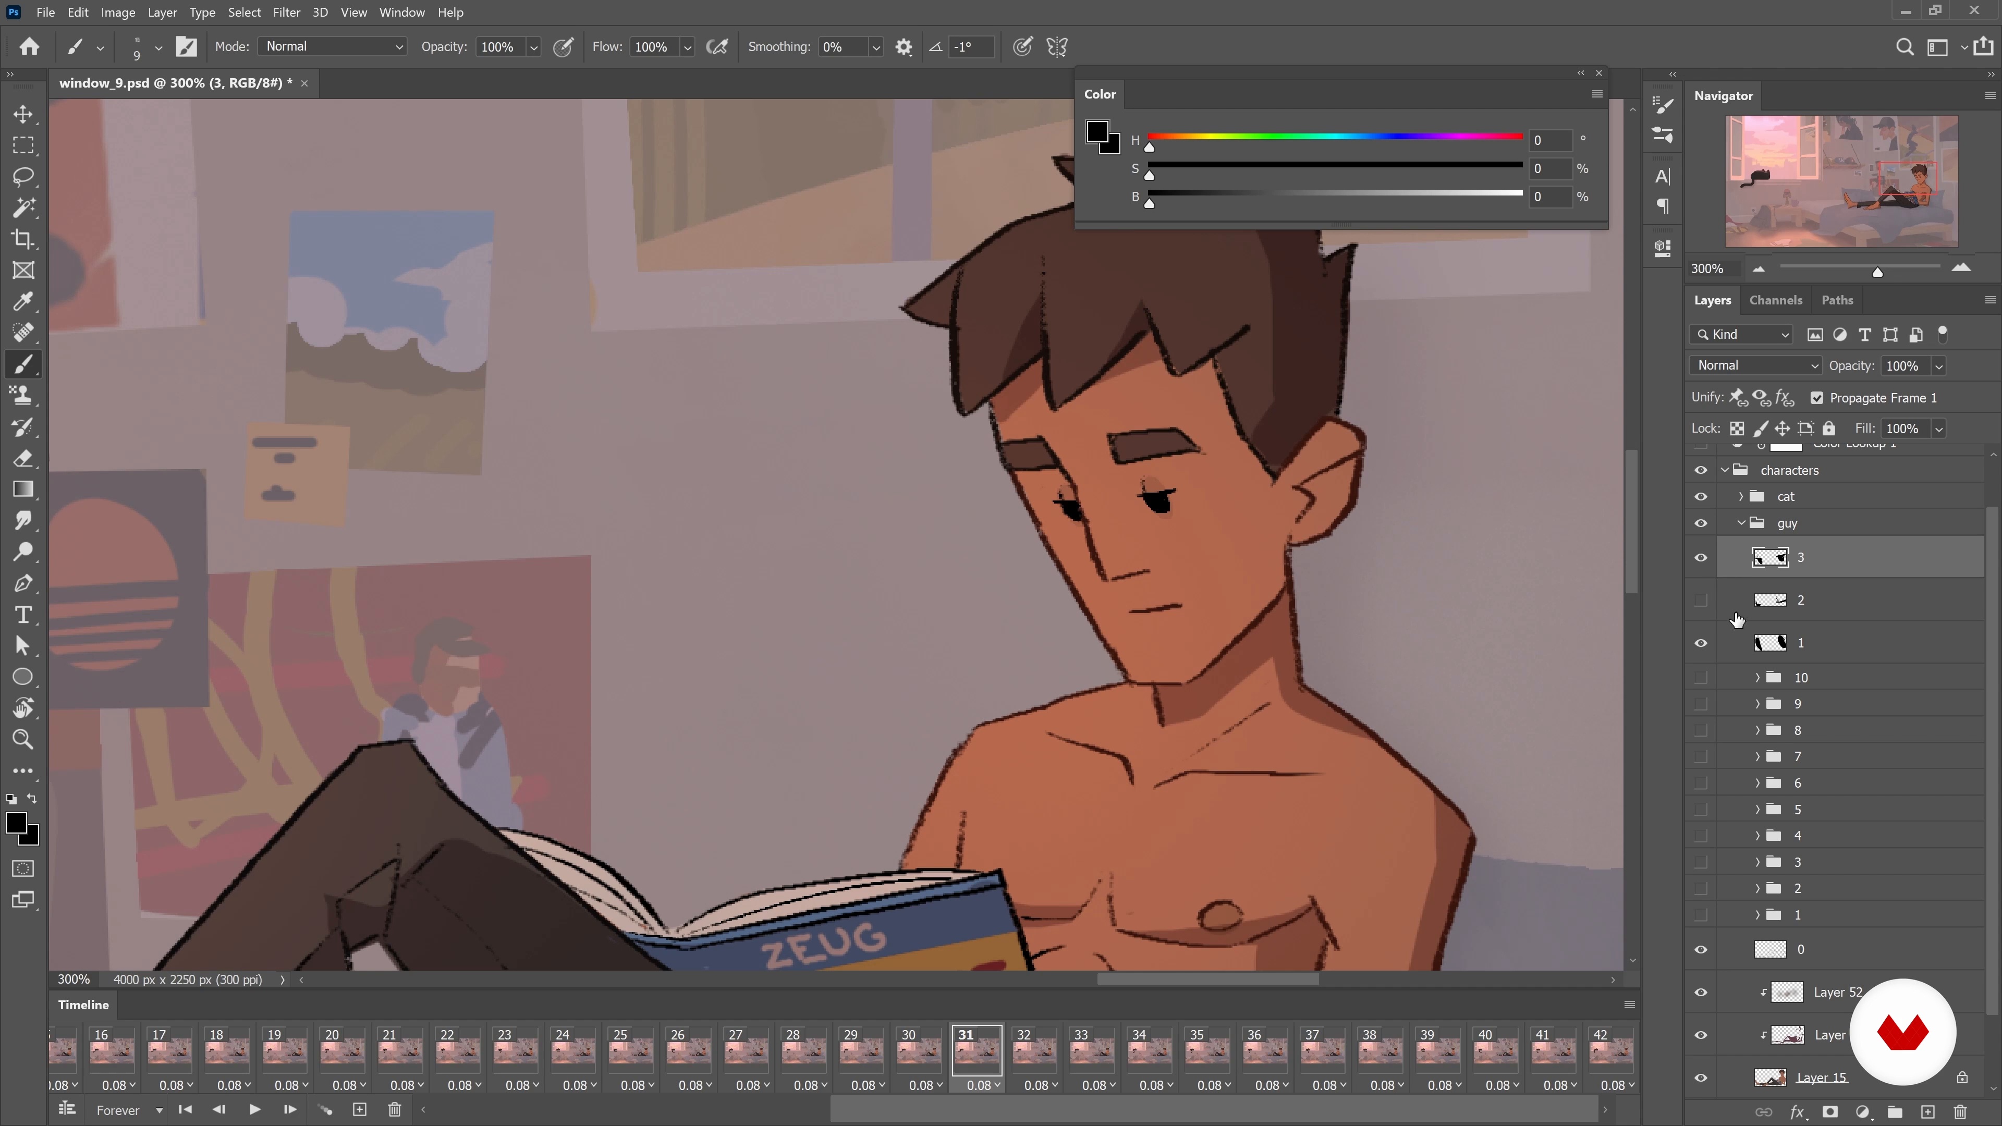The width and height of the screenshot is (2002, 1126).
Task: Click the Search icon in options bar
Action: pos(1905,47)
